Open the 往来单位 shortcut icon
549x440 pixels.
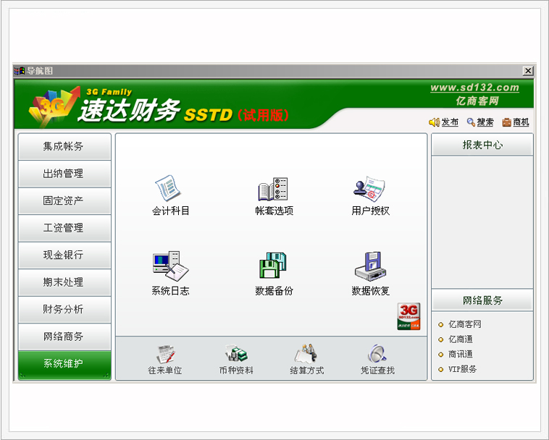(165, 354)
